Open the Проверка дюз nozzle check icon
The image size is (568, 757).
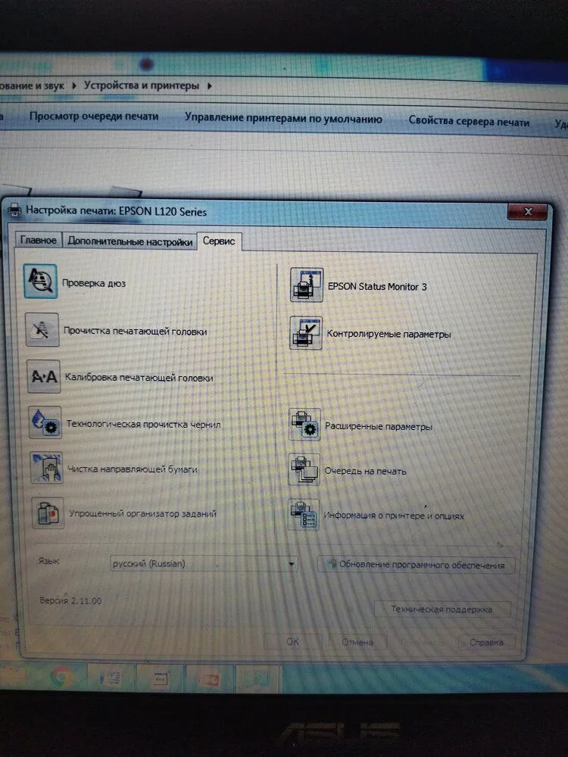coord(40,281)
